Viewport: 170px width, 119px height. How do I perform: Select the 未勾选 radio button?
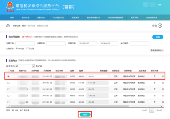[x=17, y=48]
